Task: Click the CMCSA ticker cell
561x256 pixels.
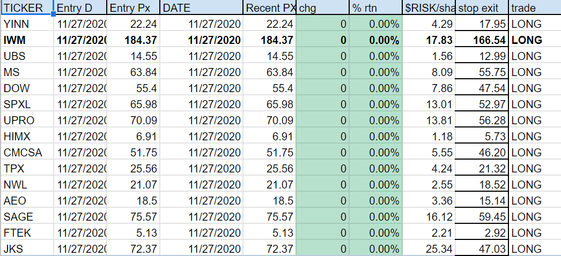Action: point(27,153)
